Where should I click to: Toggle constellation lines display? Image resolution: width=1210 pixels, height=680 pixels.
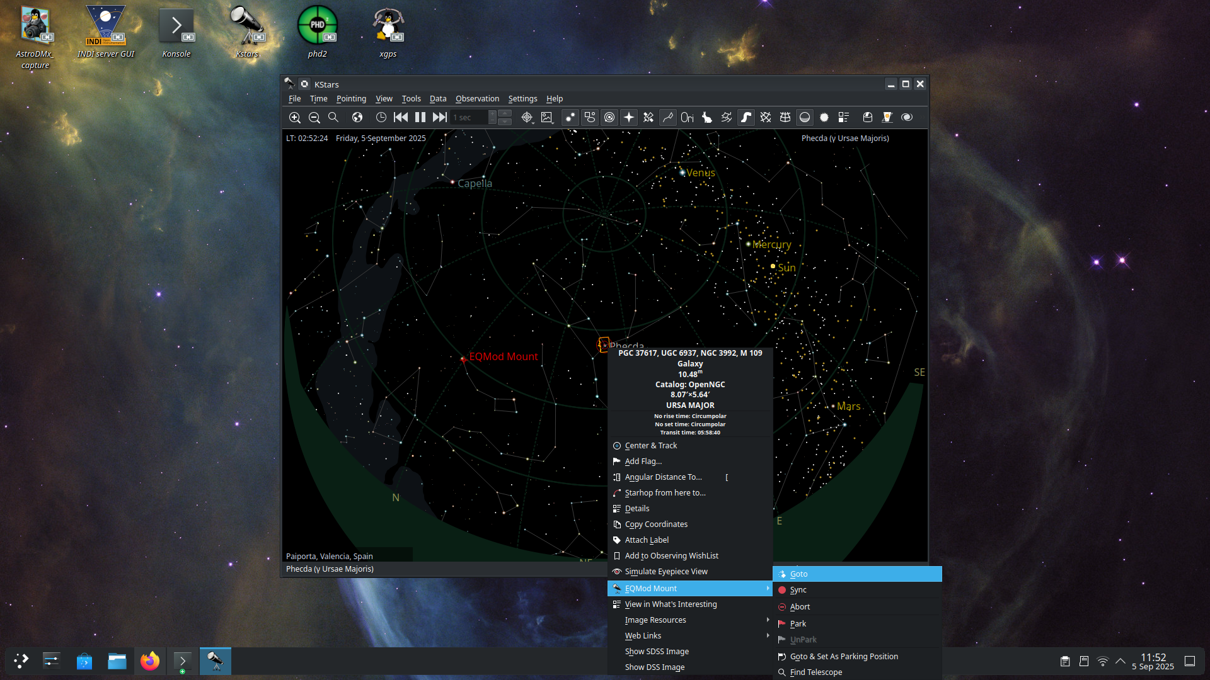tap(668, 118)
